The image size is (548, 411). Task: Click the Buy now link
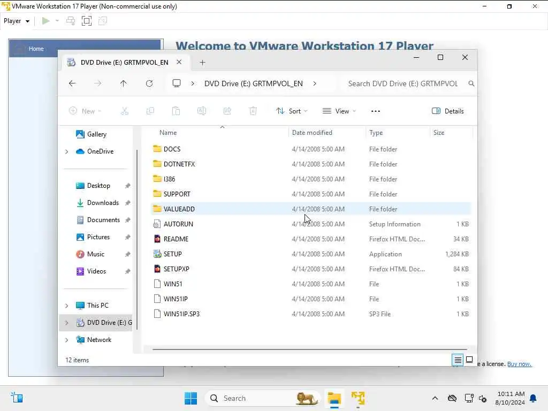pyautogui.click(x=519, y=364)
